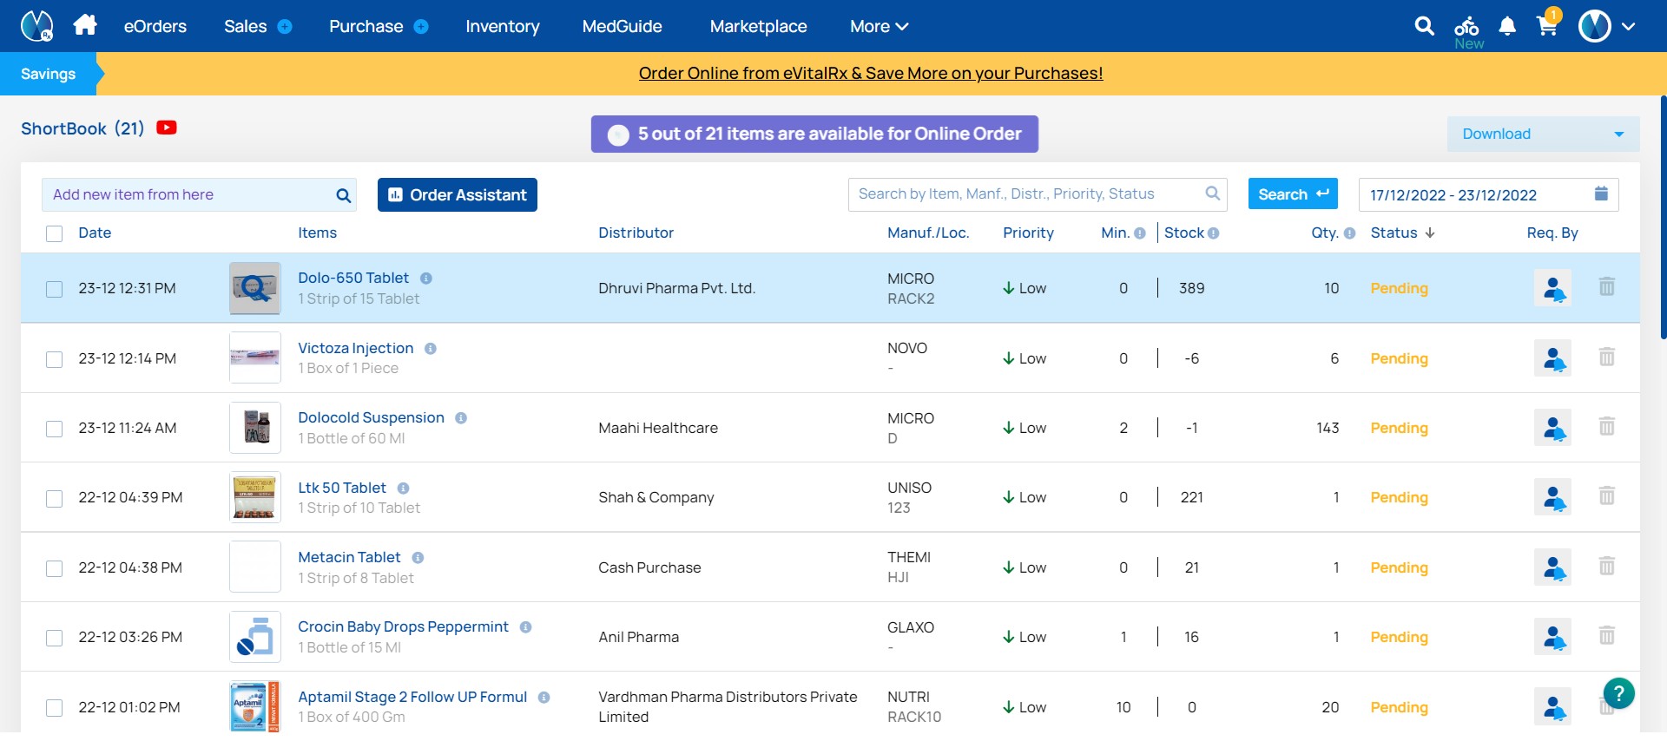The image size is (1667, 741).
Task: Show info icon next to Dolo-650 Tablet
Action: pyautogui.click(x=426, y=279)
